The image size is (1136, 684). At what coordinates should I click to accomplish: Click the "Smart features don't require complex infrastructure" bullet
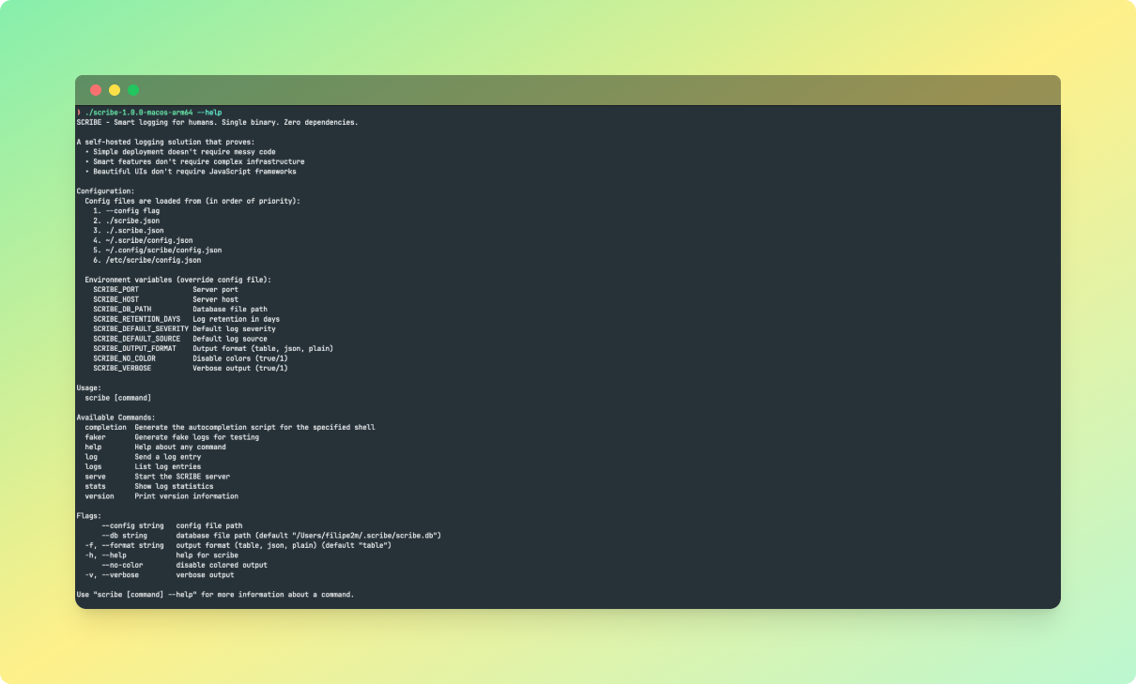194,161
